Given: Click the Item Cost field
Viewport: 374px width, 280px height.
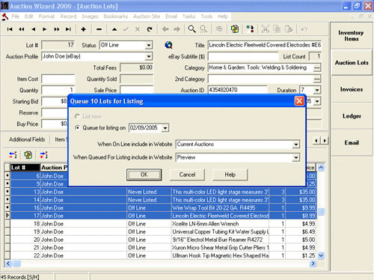Looking at the screenshot, I should [x=58, y=79].
